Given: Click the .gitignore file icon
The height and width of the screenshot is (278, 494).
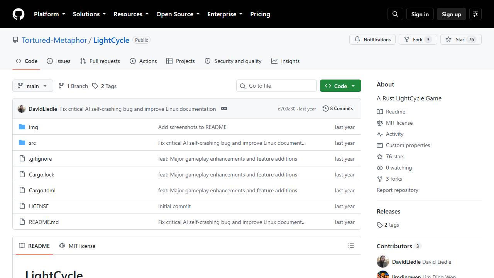Looking at the screenshot, I should point(22,159).
